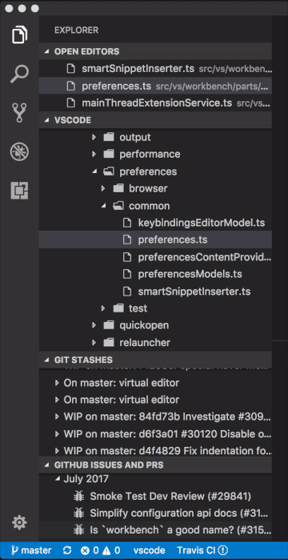Click the bug icon beside Simplify configuration
This screenshot has width=288, height=560.
pos(78,514)
